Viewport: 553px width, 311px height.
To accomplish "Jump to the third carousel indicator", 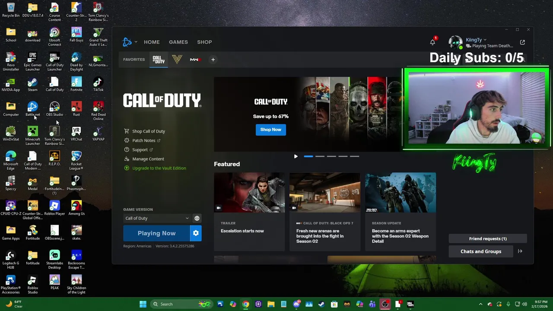I will tap(331, 156).
